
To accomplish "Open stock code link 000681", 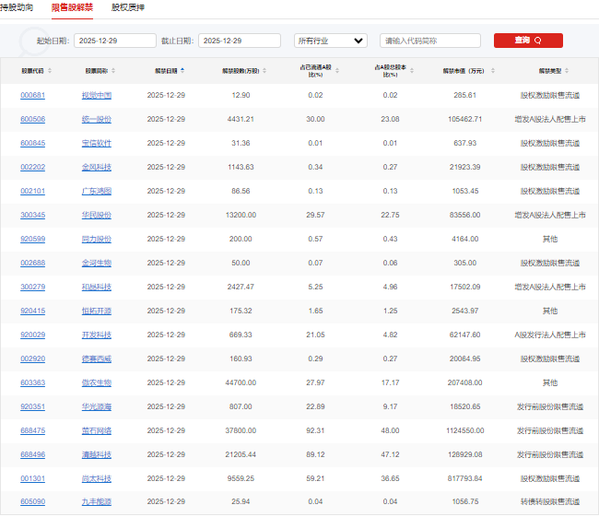I will coord(32,95).
